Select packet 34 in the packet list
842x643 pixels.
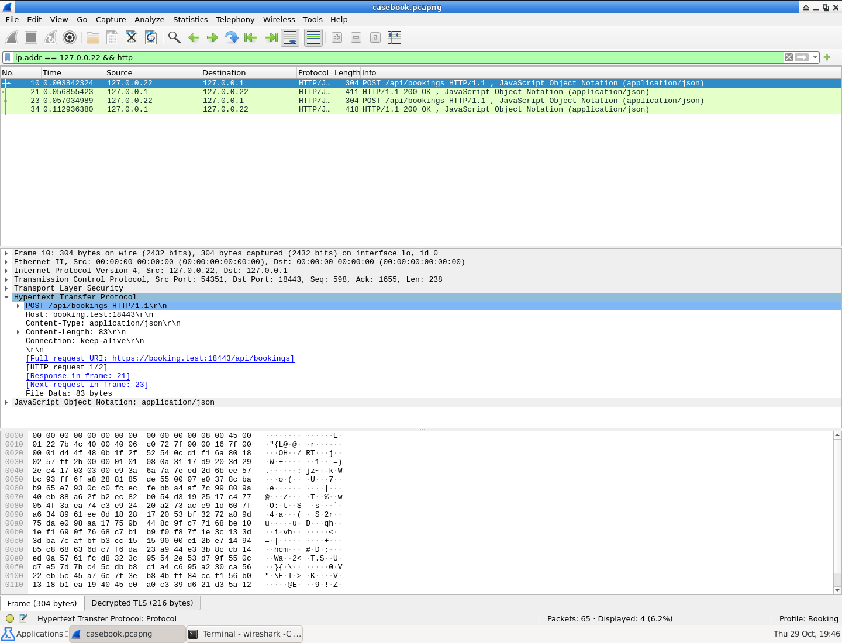coord(421,109)
